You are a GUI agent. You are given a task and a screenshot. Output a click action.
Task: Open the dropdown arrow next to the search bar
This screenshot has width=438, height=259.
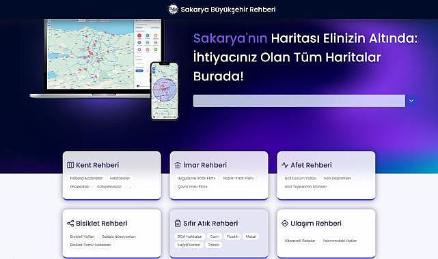(411, 101)
